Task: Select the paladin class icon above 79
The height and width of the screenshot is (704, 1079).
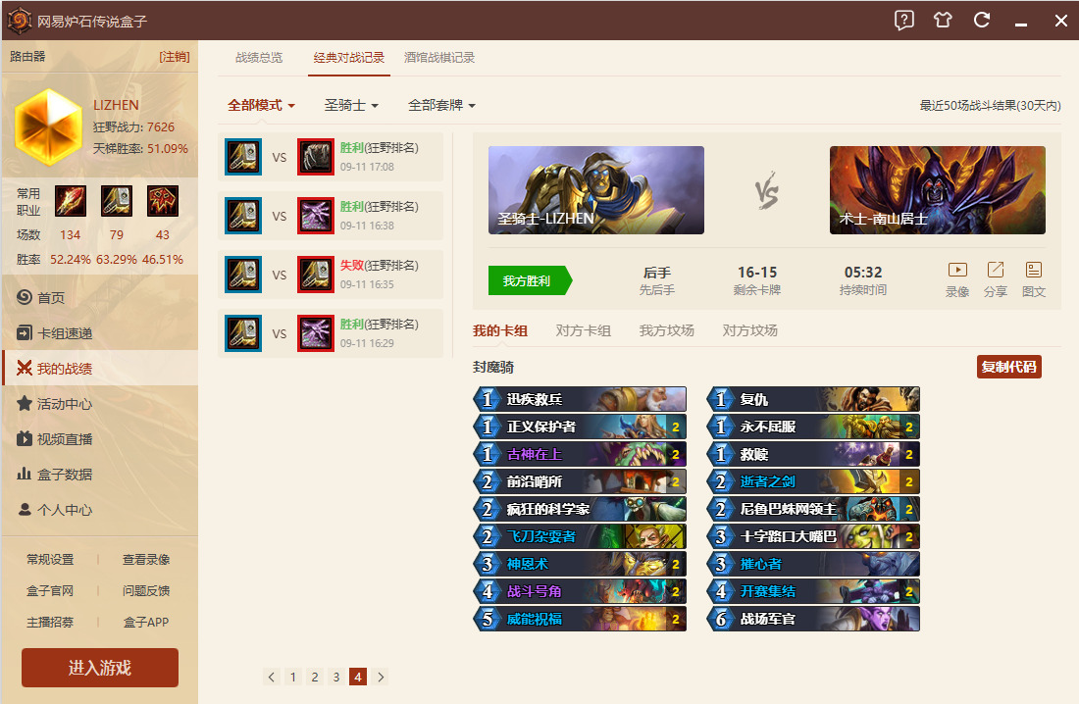Action: [x=117, y=201]
